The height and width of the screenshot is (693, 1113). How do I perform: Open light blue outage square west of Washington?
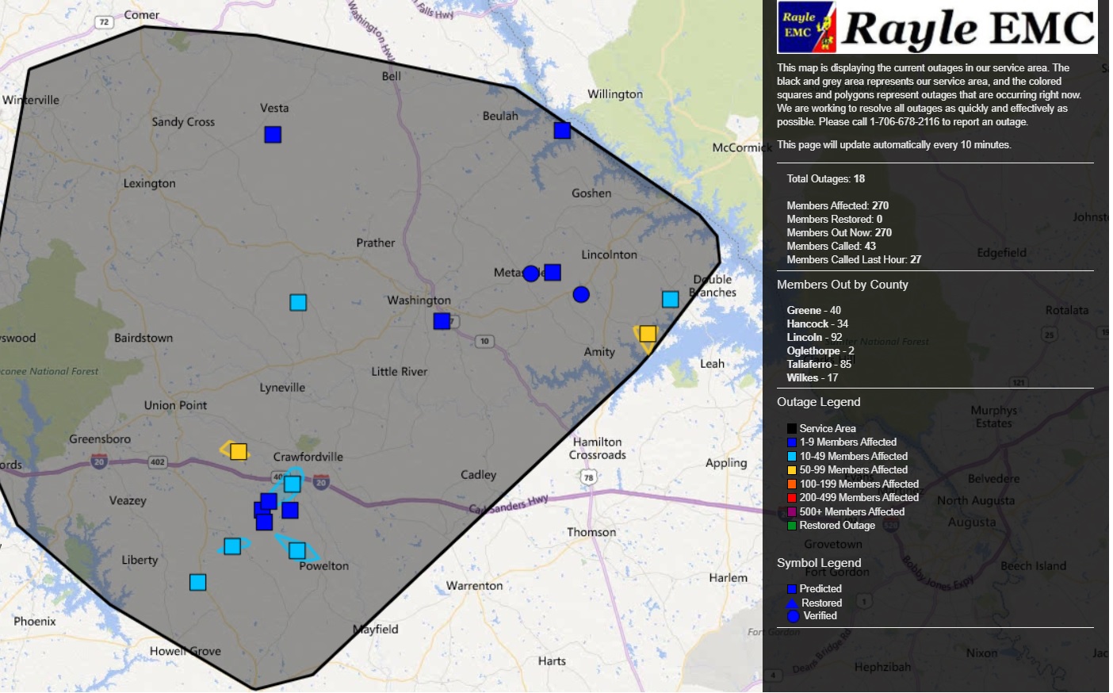click(298, 302)
